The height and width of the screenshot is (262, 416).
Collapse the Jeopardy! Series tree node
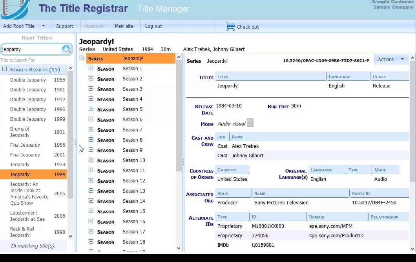click(x=82, y=58)
